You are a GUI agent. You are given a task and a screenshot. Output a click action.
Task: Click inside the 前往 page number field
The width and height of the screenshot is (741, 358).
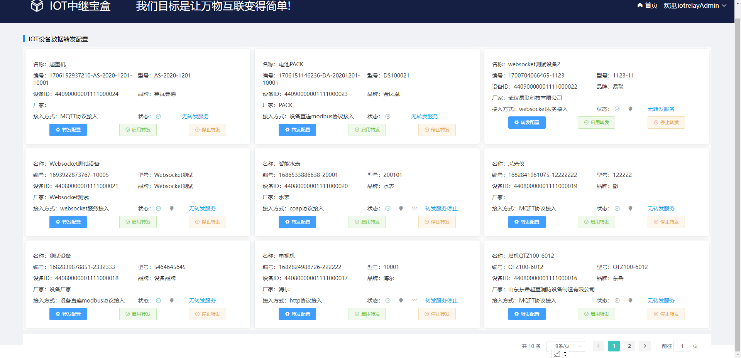click(682, 346)
